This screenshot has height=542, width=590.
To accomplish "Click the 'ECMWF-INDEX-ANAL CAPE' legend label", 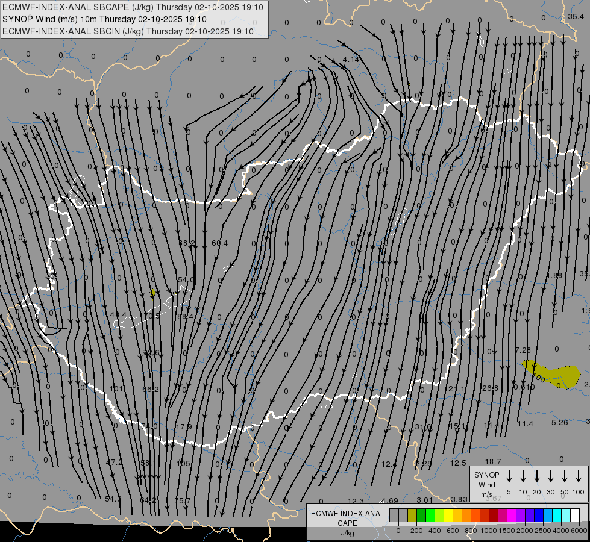I will (x=347, y=518).
